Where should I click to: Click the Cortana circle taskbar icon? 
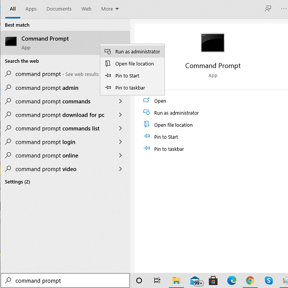(x=139, y=281)
